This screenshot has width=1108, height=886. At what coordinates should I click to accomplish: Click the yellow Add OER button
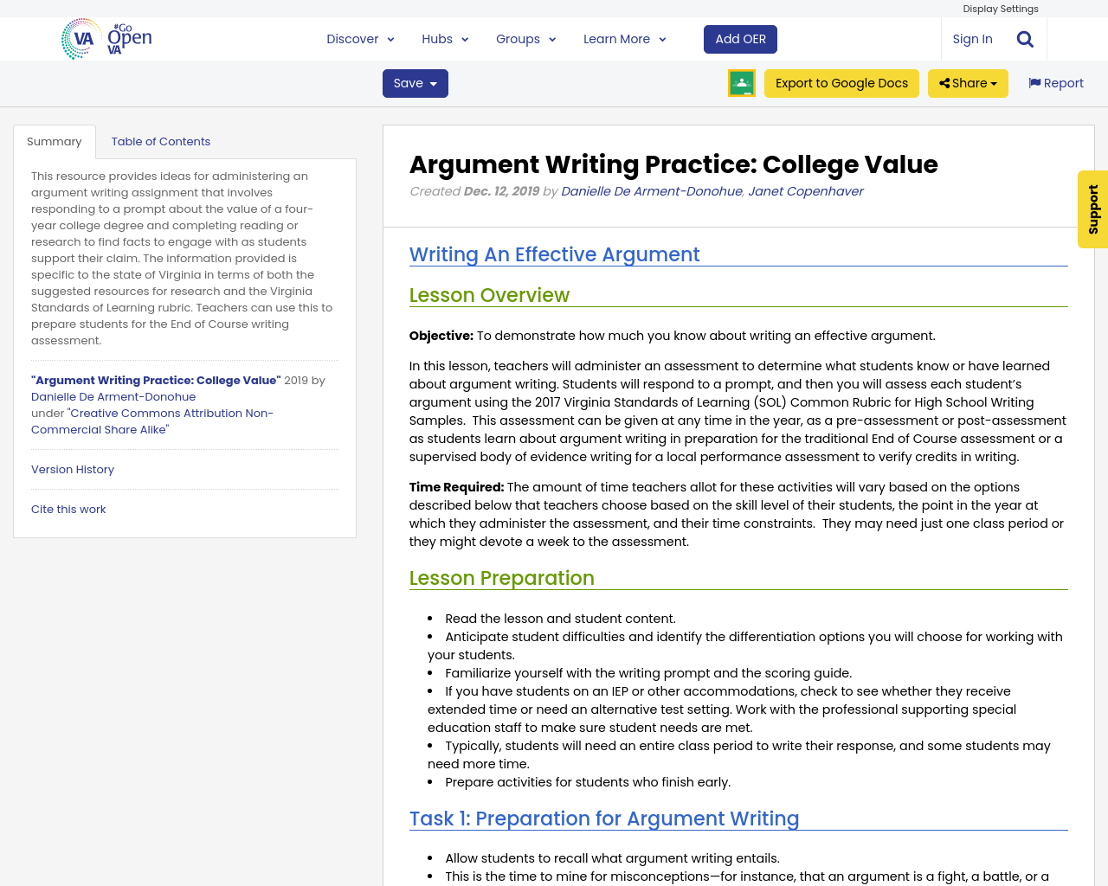pyautogui.click(x=740, y=38)
